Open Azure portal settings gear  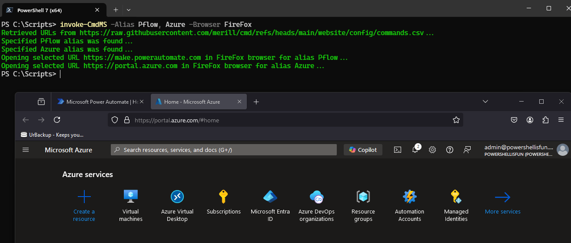pyautogui.click(x=432, y=150)
